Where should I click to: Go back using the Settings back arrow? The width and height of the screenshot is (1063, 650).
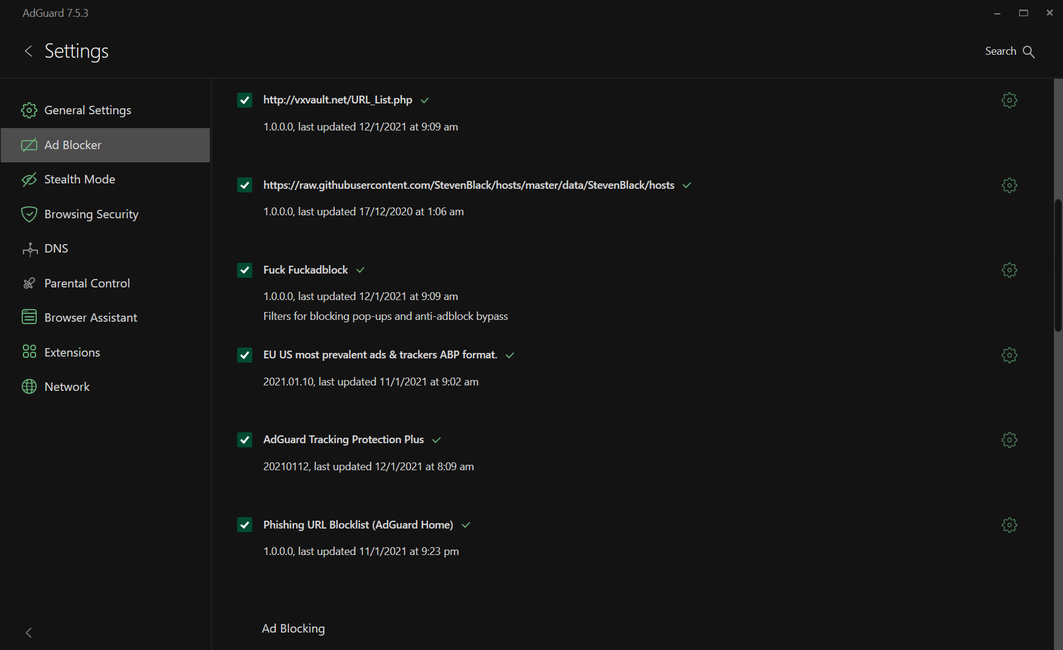[x=28, y=51]
